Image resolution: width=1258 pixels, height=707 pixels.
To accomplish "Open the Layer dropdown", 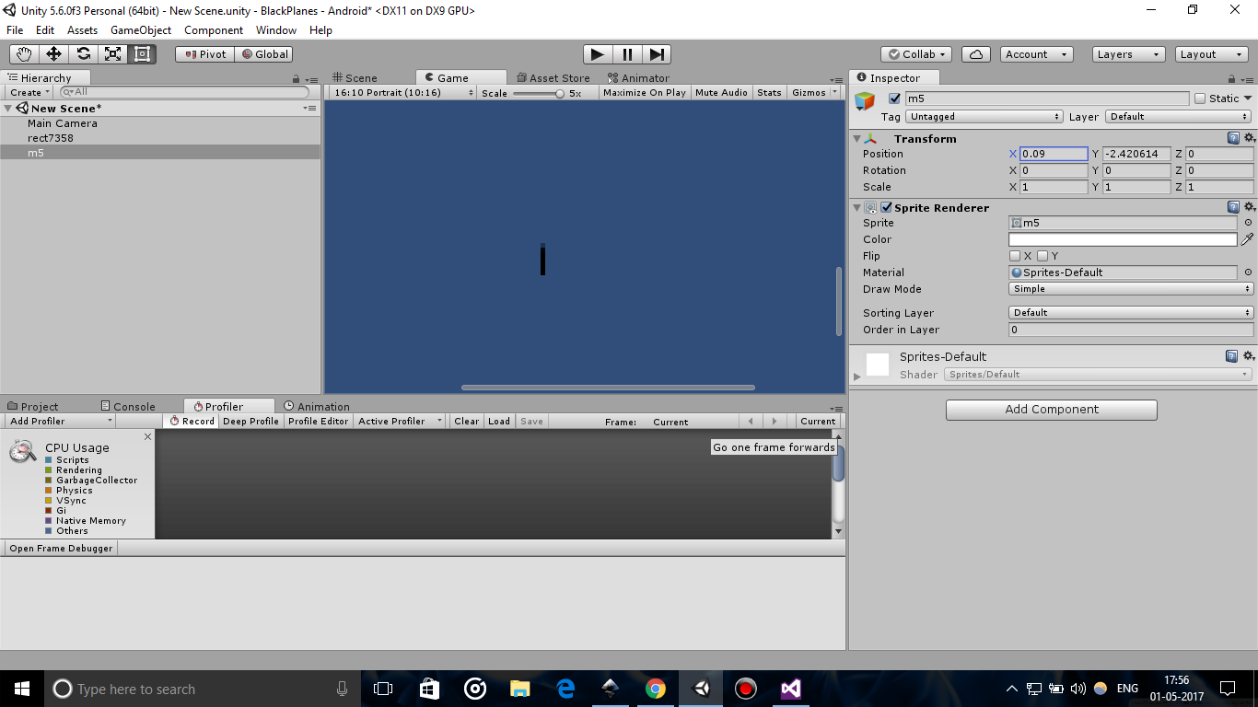I will click(x=1179, y=117).
